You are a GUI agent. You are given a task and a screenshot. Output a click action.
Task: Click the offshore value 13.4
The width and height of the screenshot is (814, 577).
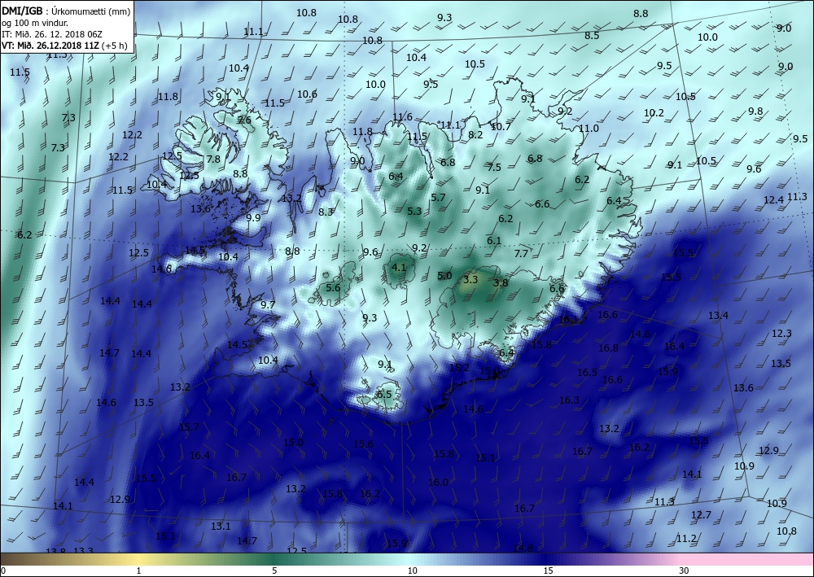[719, 315]
